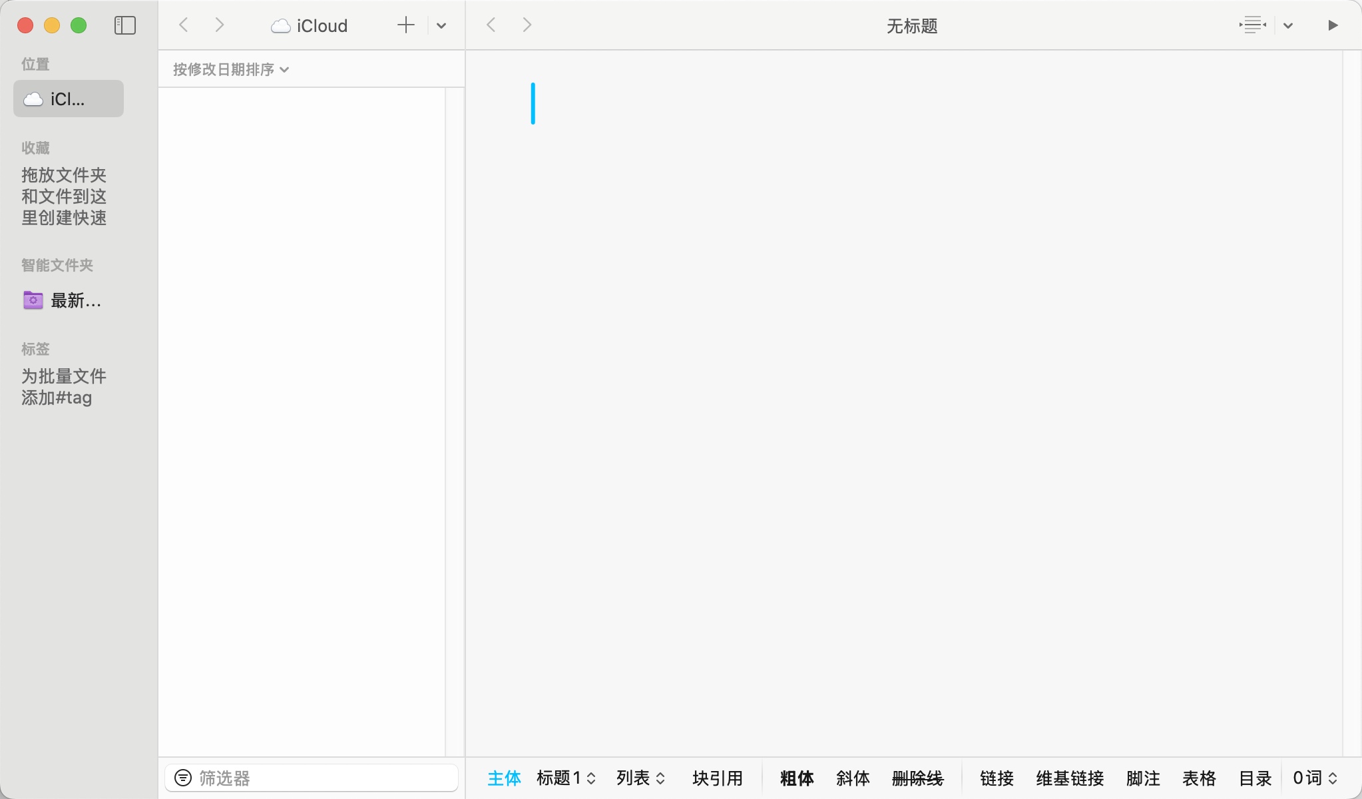This screenshot has width=1362, height=799.
Task: Click the 位置 locations section header
Action: pos(35,64)
